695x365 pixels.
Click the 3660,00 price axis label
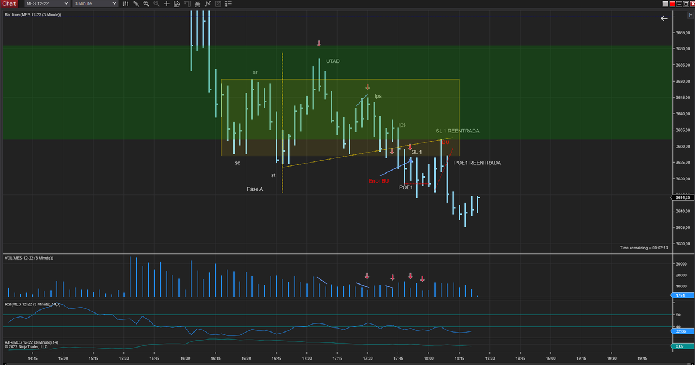[x=683, y=49]
